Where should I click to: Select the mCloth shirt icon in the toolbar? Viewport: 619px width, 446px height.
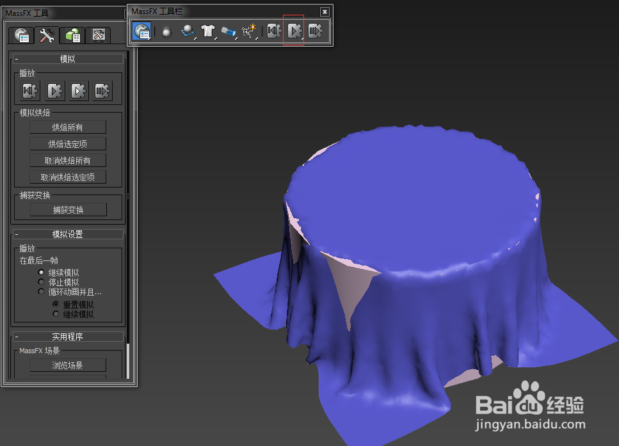(207, 31)
